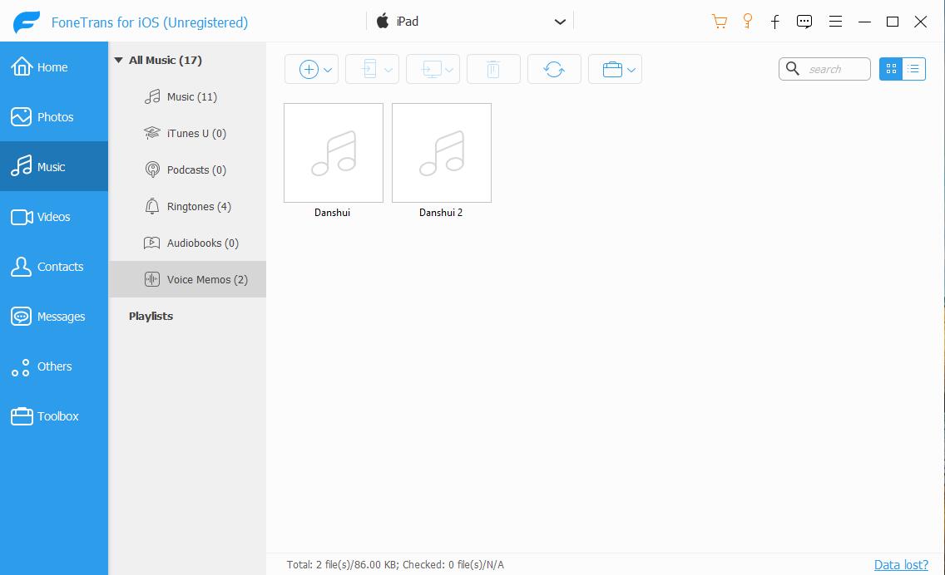This screenshot has width=945, height=575.
Task: Click the FoneTrans logo icon
Action: tap(27, 22)
